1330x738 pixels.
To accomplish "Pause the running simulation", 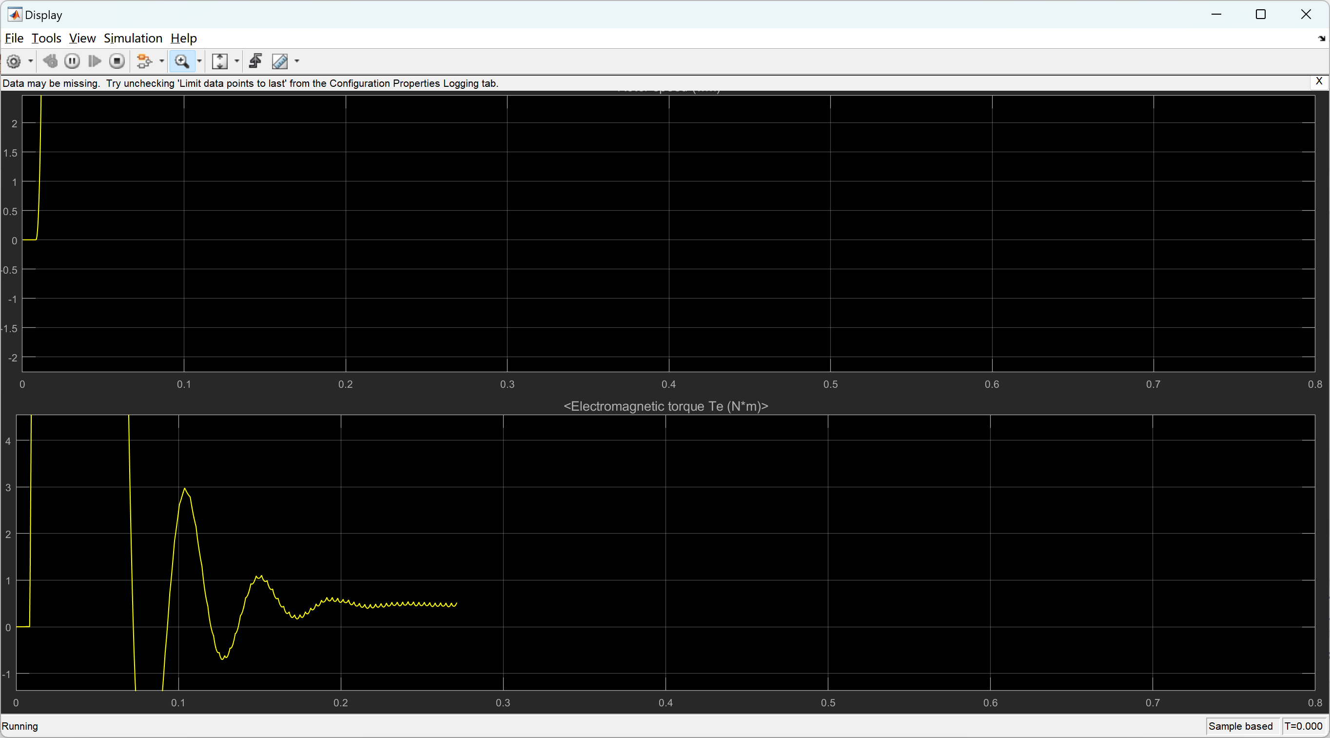I will click(x=72, y=61).
